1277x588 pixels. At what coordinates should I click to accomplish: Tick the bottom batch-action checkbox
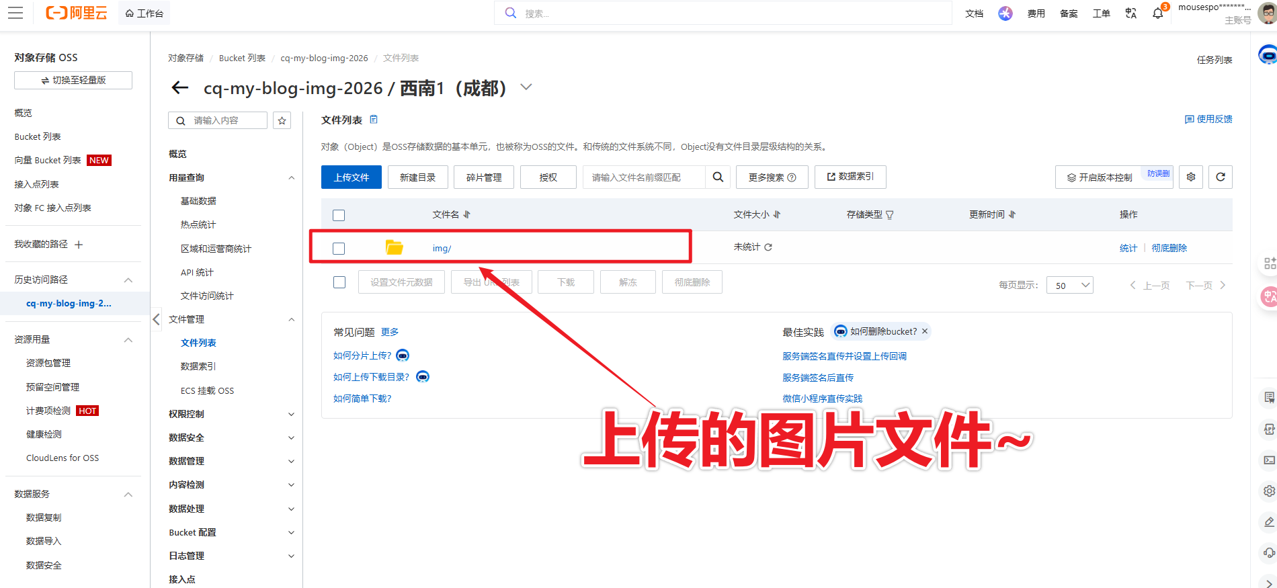pos(339,282)
